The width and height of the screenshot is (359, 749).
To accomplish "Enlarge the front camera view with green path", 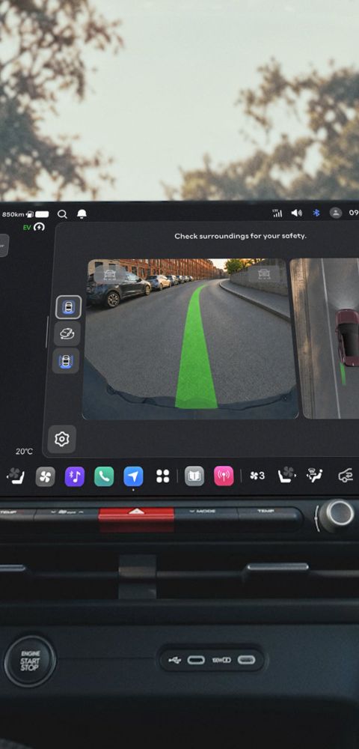I will (191, 339).
